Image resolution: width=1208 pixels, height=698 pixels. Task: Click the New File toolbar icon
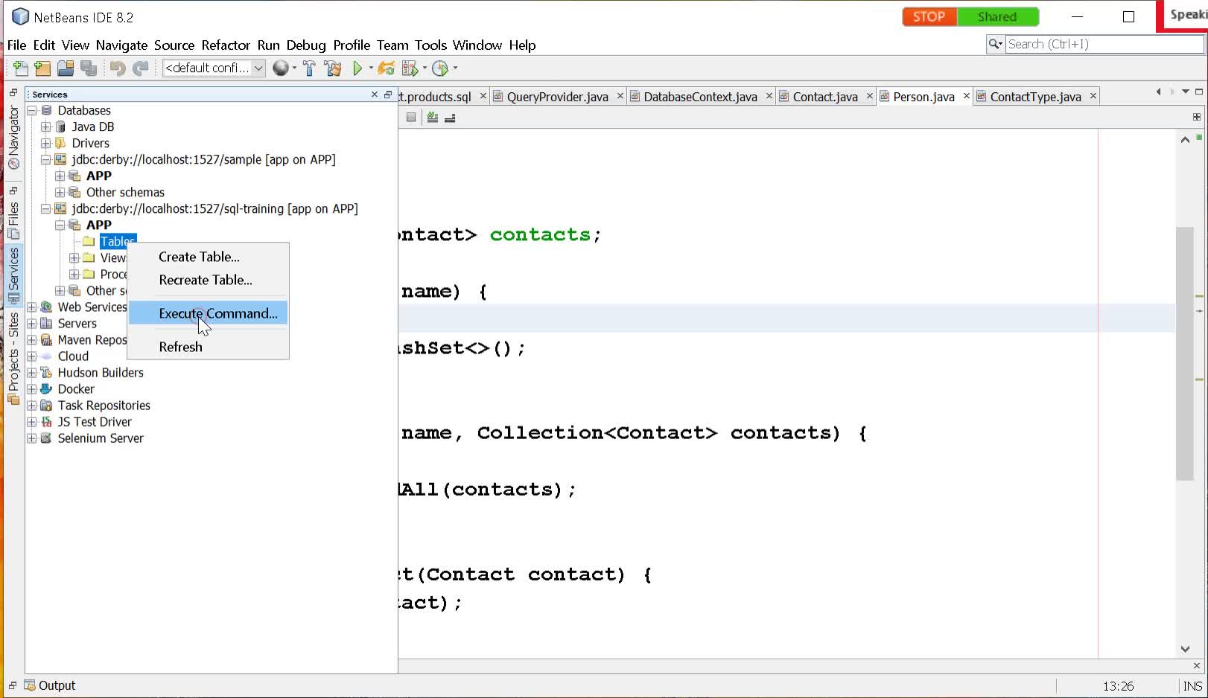[x=21, y=68]
